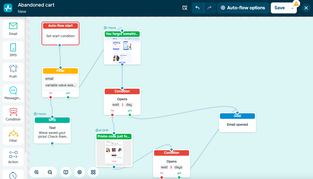Expand the Save dropdown arrow
Screen dimensions: 313x179
[x=292, y=8]
